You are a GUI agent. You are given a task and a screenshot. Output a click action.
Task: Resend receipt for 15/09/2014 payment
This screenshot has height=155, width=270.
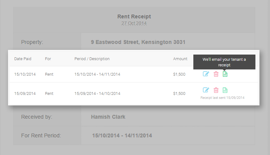pyautogui.click(x=225, y=90)
